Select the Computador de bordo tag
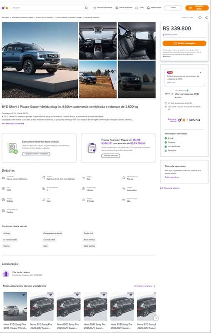The image size is (211, 333). (53, 233)
